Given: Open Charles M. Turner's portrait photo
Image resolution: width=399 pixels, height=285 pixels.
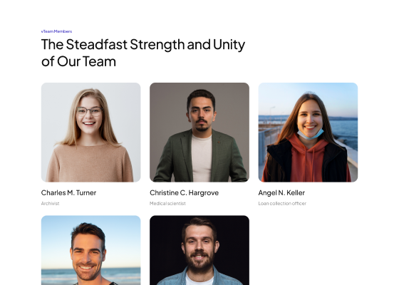Looking at the screenshot, I should pyautogui.click(x=91, y=133).
